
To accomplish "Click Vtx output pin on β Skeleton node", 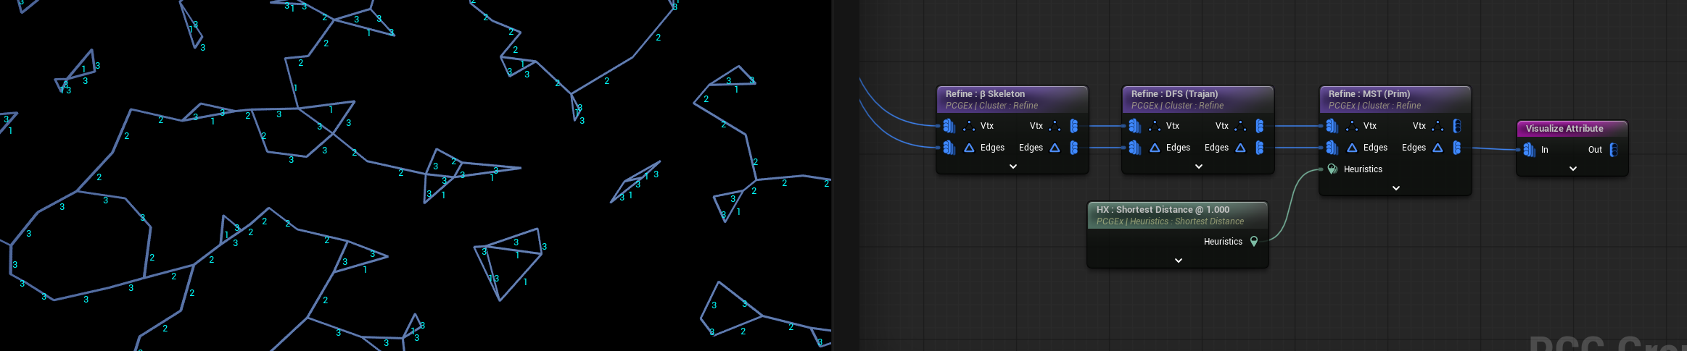I will [x=1074, y=126].
